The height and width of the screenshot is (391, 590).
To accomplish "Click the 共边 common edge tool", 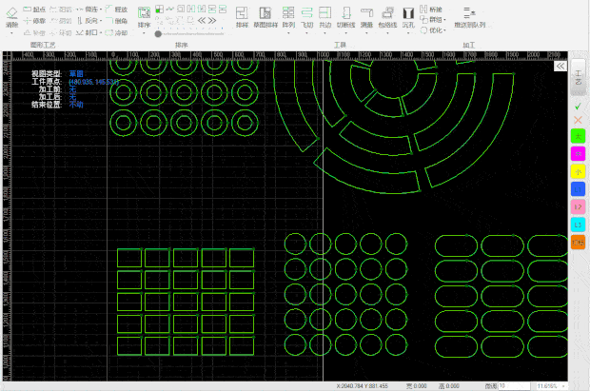I will 325,17.
